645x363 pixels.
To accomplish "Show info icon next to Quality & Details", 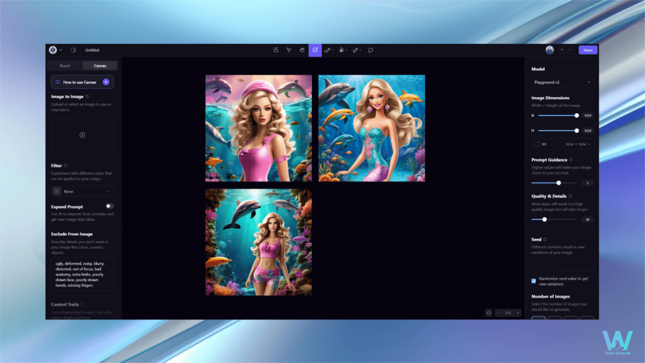I will [570, 196].
